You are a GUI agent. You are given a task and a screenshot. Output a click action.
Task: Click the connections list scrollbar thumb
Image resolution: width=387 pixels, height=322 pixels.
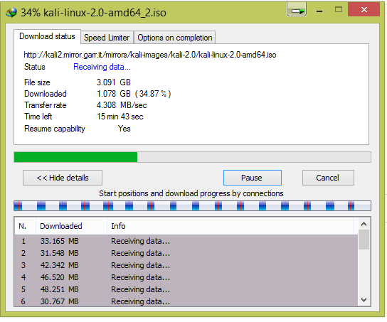coord(364,240)
